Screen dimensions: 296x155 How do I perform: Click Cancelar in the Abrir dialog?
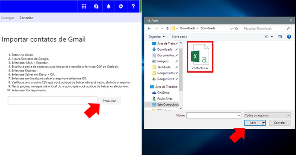point(279,123)
